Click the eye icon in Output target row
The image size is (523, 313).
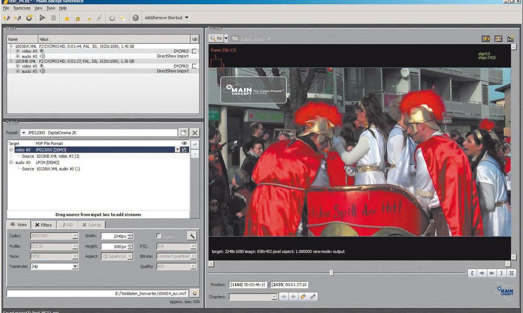pyautogui.click(x=184, y=143)
